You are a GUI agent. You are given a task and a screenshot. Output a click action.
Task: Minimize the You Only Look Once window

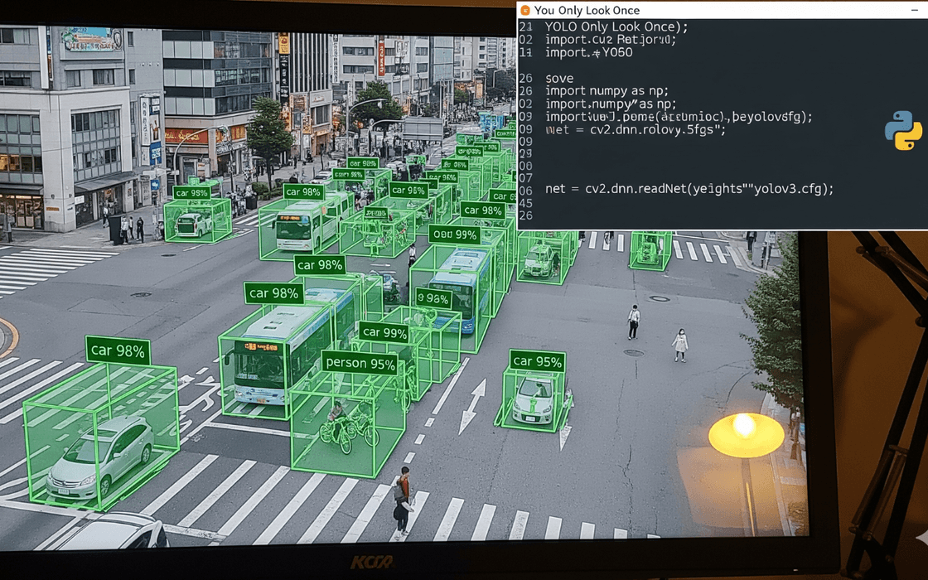(915, 10)
